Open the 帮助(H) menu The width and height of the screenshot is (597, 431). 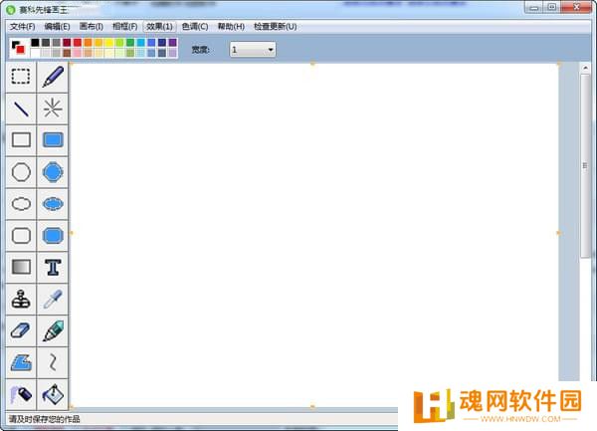pyautogui.click(x=231, y=26)
